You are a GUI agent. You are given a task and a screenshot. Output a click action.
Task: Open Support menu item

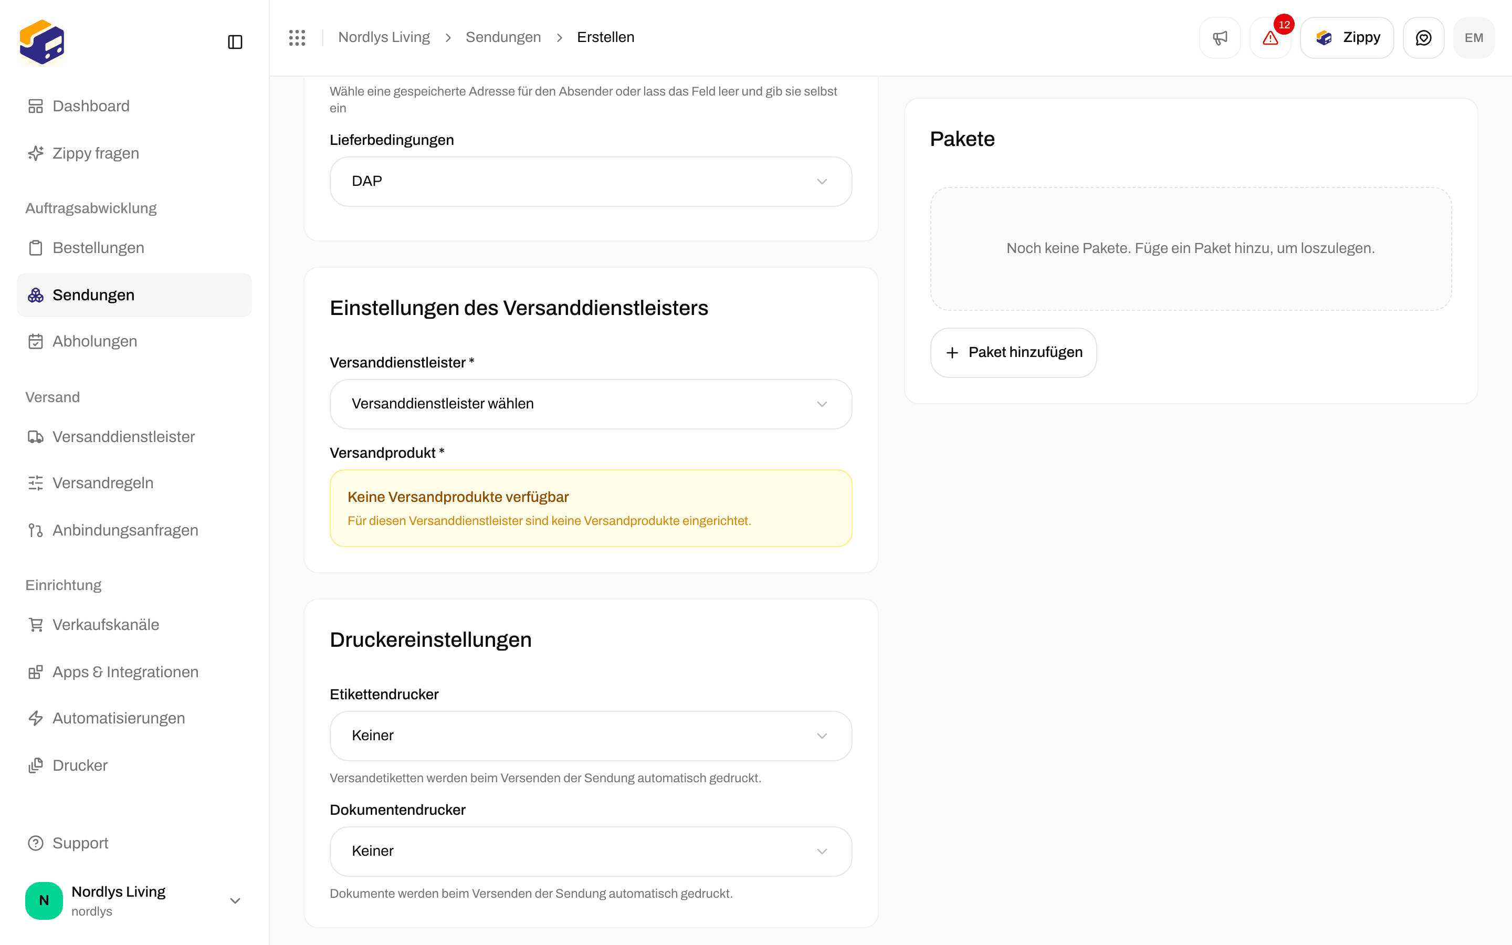[x=134, y=843]
